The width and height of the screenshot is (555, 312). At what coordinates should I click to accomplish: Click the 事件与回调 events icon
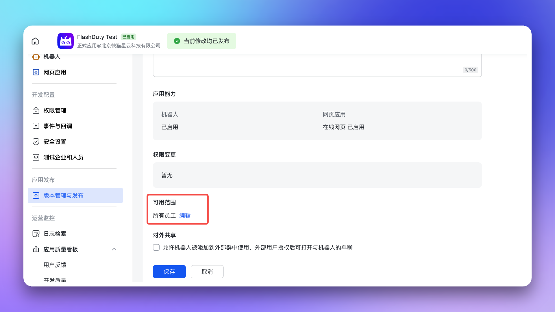tap(36, 126)
